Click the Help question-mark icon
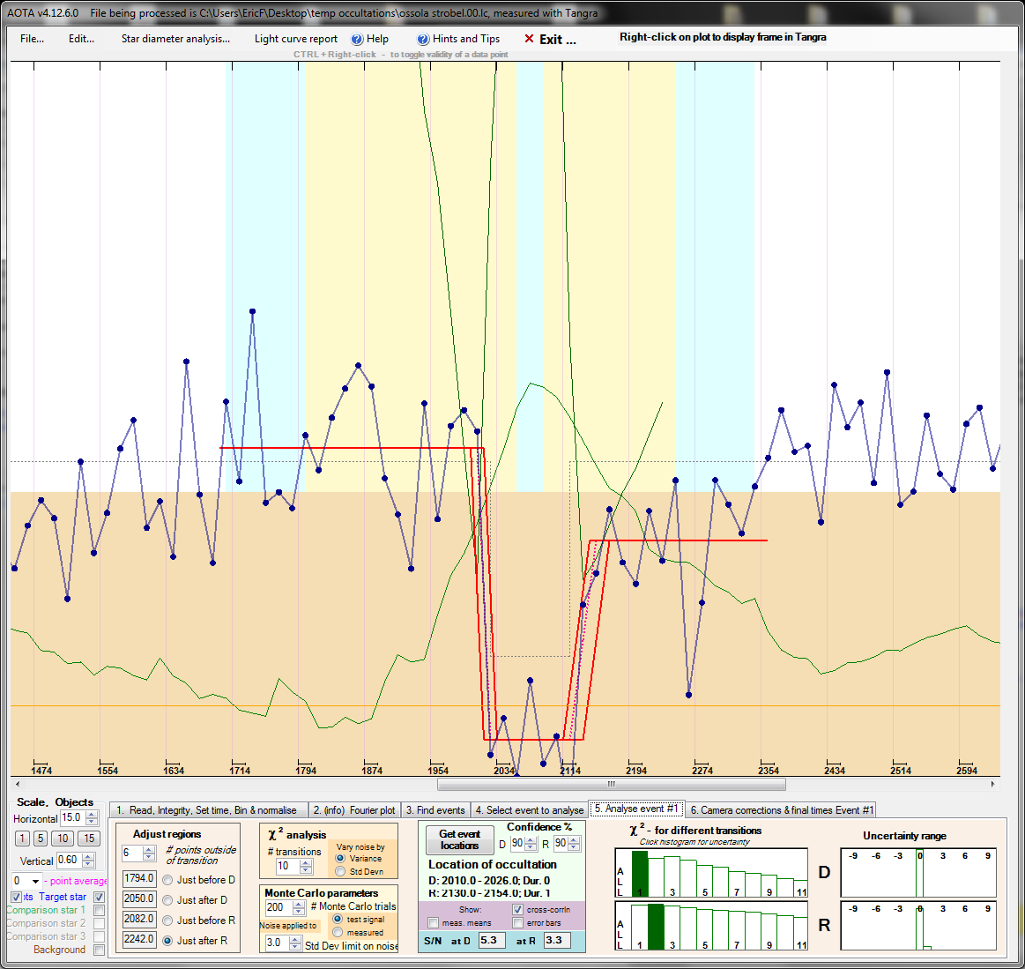The height and width of the screenshot is (969, 1025). coord(356,39)
